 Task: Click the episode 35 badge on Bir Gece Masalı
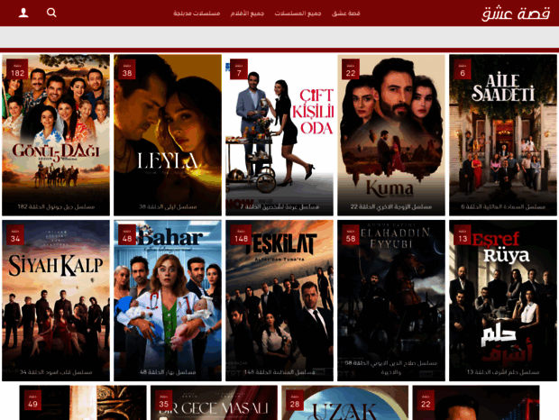point(164,400)
